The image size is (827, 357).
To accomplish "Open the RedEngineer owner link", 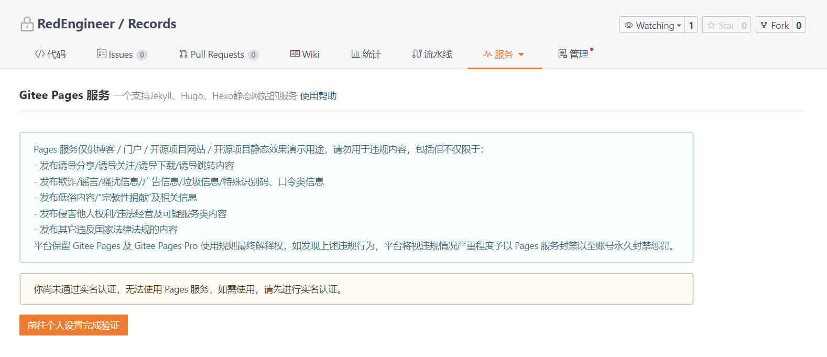I will tap(76, 24).
